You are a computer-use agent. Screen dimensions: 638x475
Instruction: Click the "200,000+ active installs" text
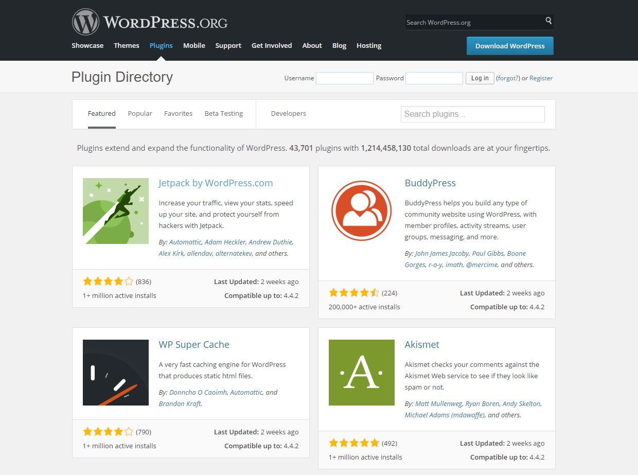point(364,307)
